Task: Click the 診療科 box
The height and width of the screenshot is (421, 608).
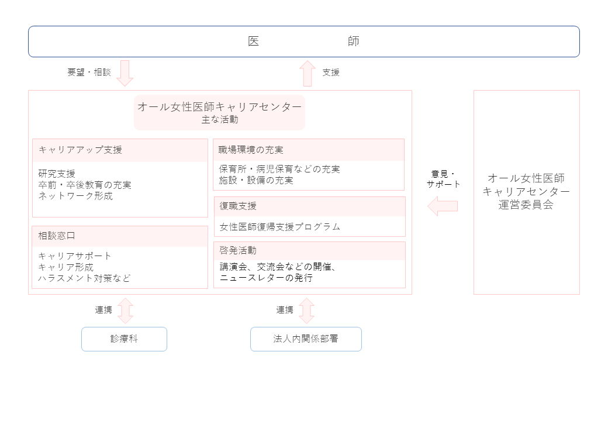Action: [x=124, y=339]
